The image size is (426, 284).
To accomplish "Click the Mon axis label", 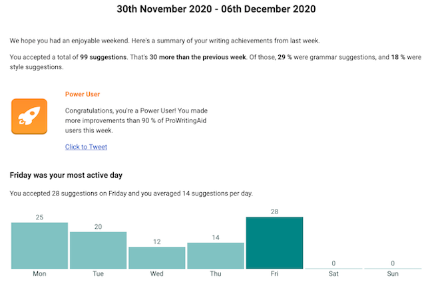I will [39, 273].
